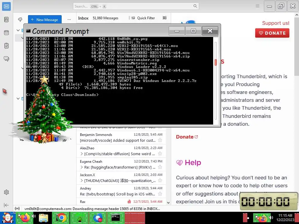This screenshot has width=299, height=224.
Task: Click 'xmplay385.zip' in Command Prompt
Action: (x=132, y=77)
